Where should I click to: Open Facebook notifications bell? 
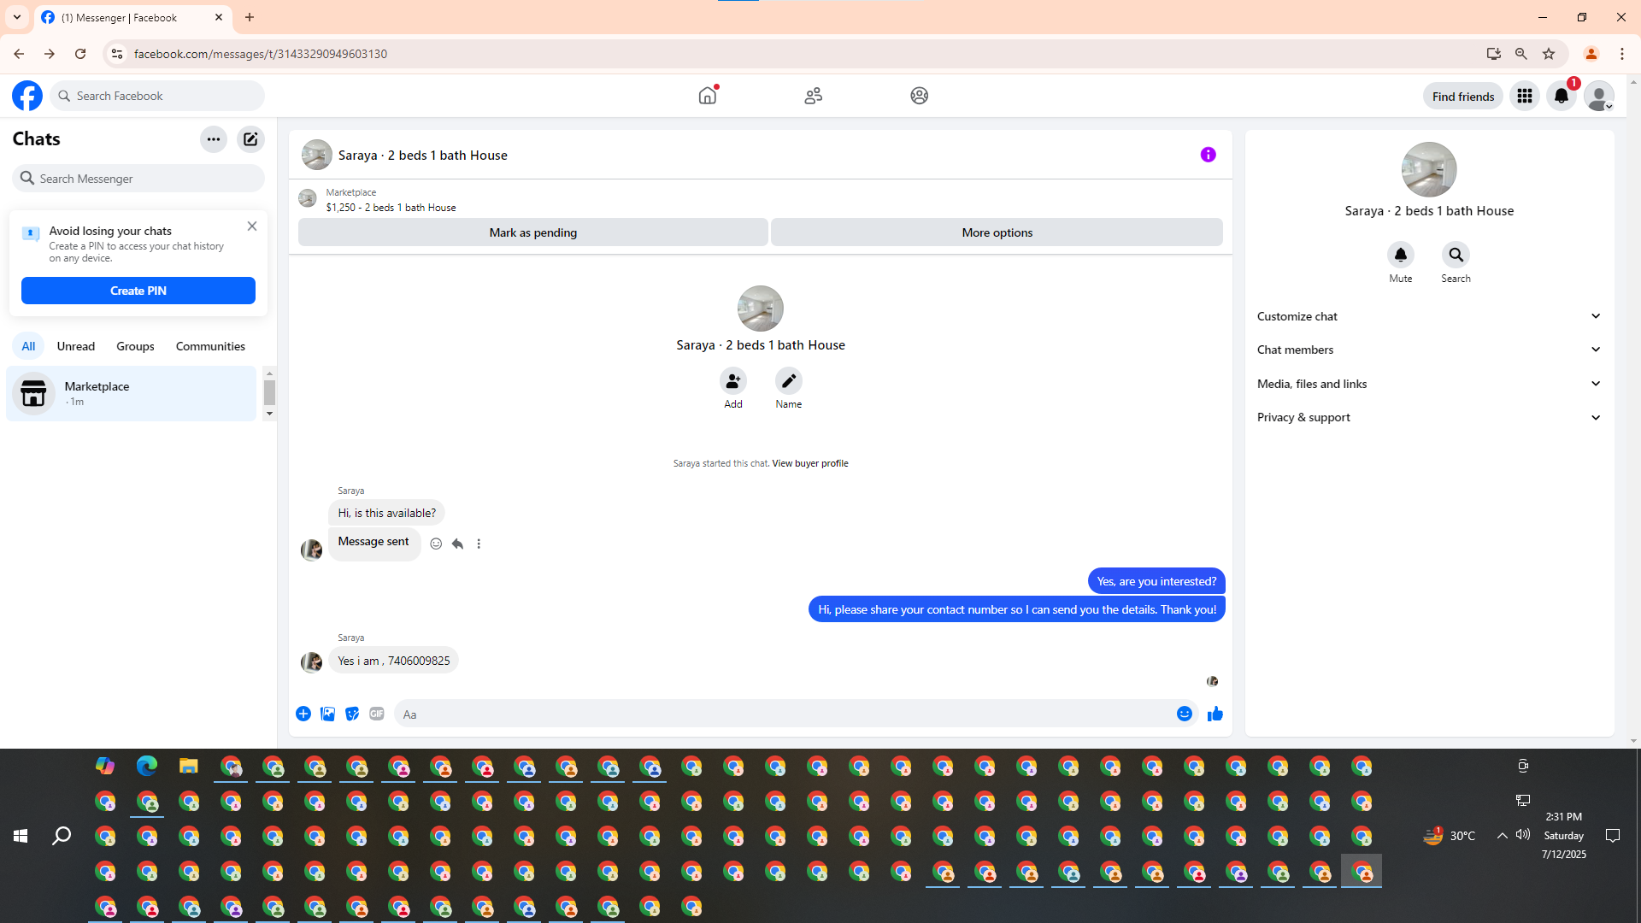[x=1561, y=96]
